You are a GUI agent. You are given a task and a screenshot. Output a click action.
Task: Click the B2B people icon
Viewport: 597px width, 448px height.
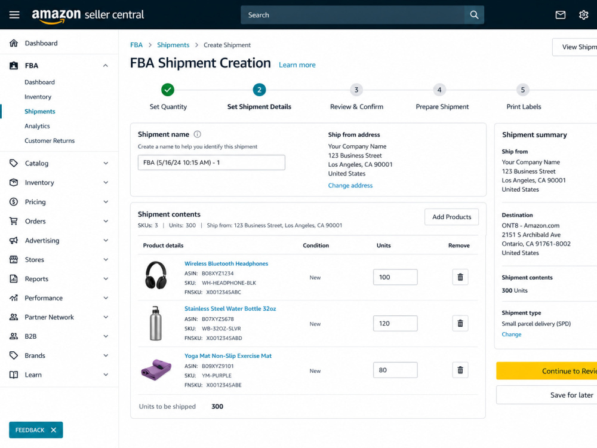pos(14,336)
